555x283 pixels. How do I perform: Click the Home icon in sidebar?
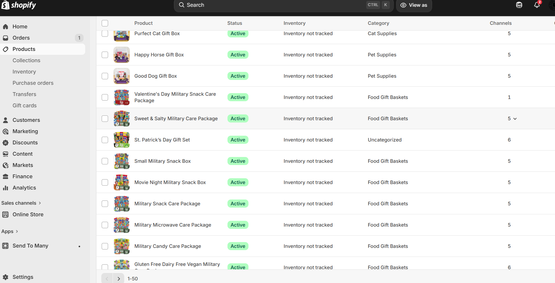5,27
